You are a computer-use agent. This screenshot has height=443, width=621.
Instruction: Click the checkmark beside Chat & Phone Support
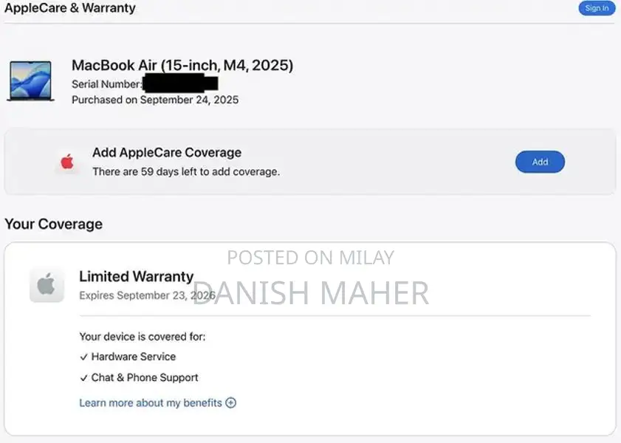(x=83, y=378)
